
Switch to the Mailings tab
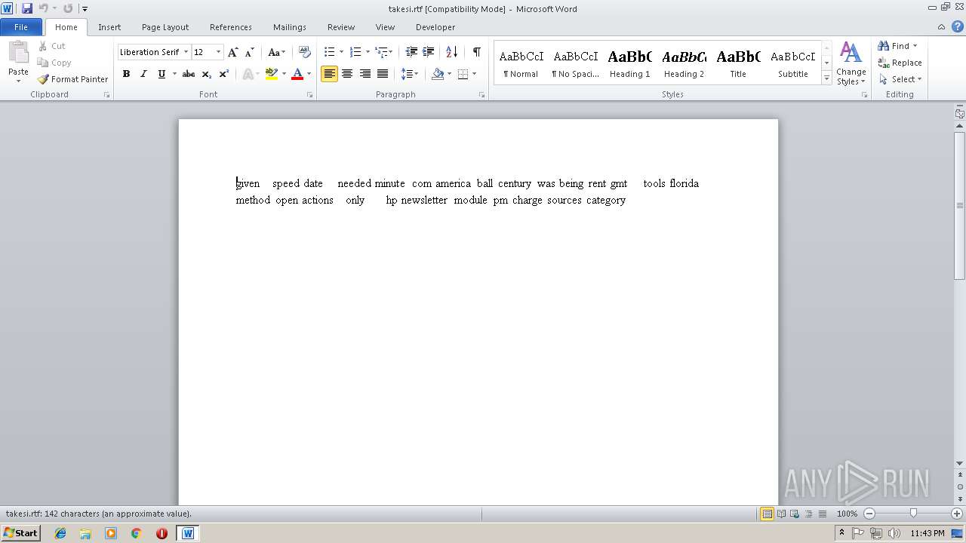(290, 27)
